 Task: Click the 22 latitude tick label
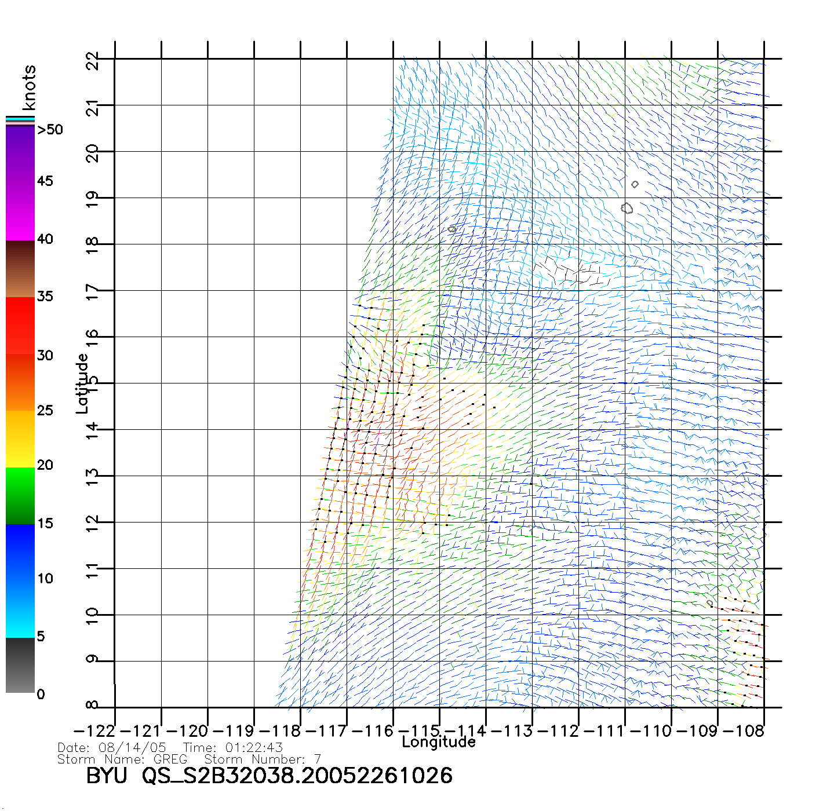[93, 60]
